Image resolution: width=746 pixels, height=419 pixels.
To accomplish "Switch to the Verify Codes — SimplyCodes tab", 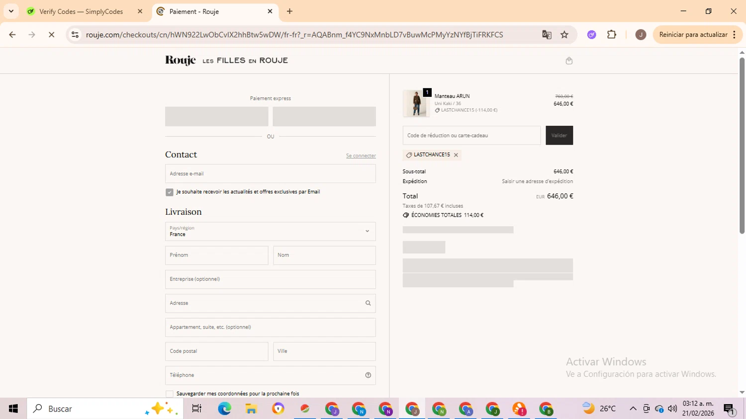I will click(85, 11).
